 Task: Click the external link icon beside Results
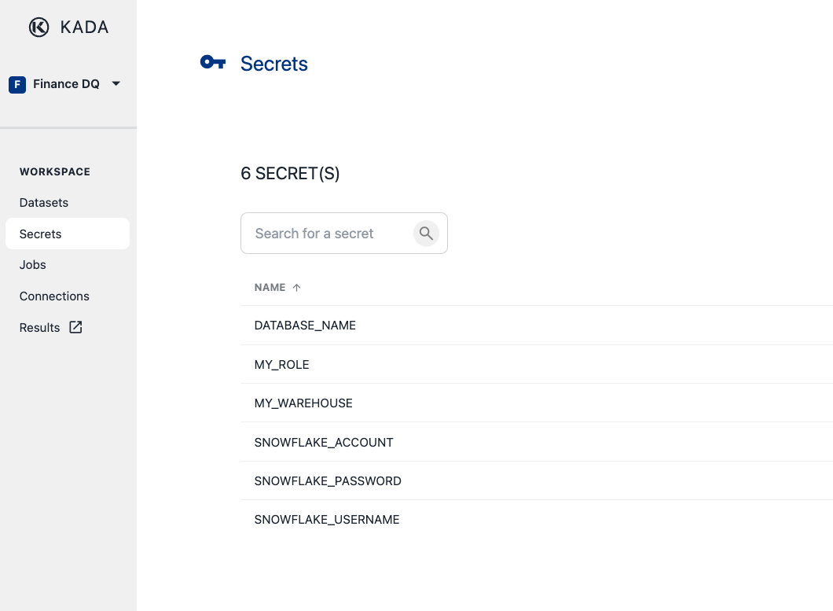point(75,327)
